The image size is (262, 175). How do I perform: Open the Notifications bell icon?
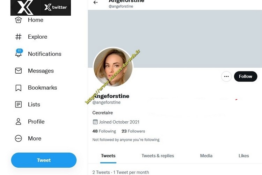[x=19, y=54]
